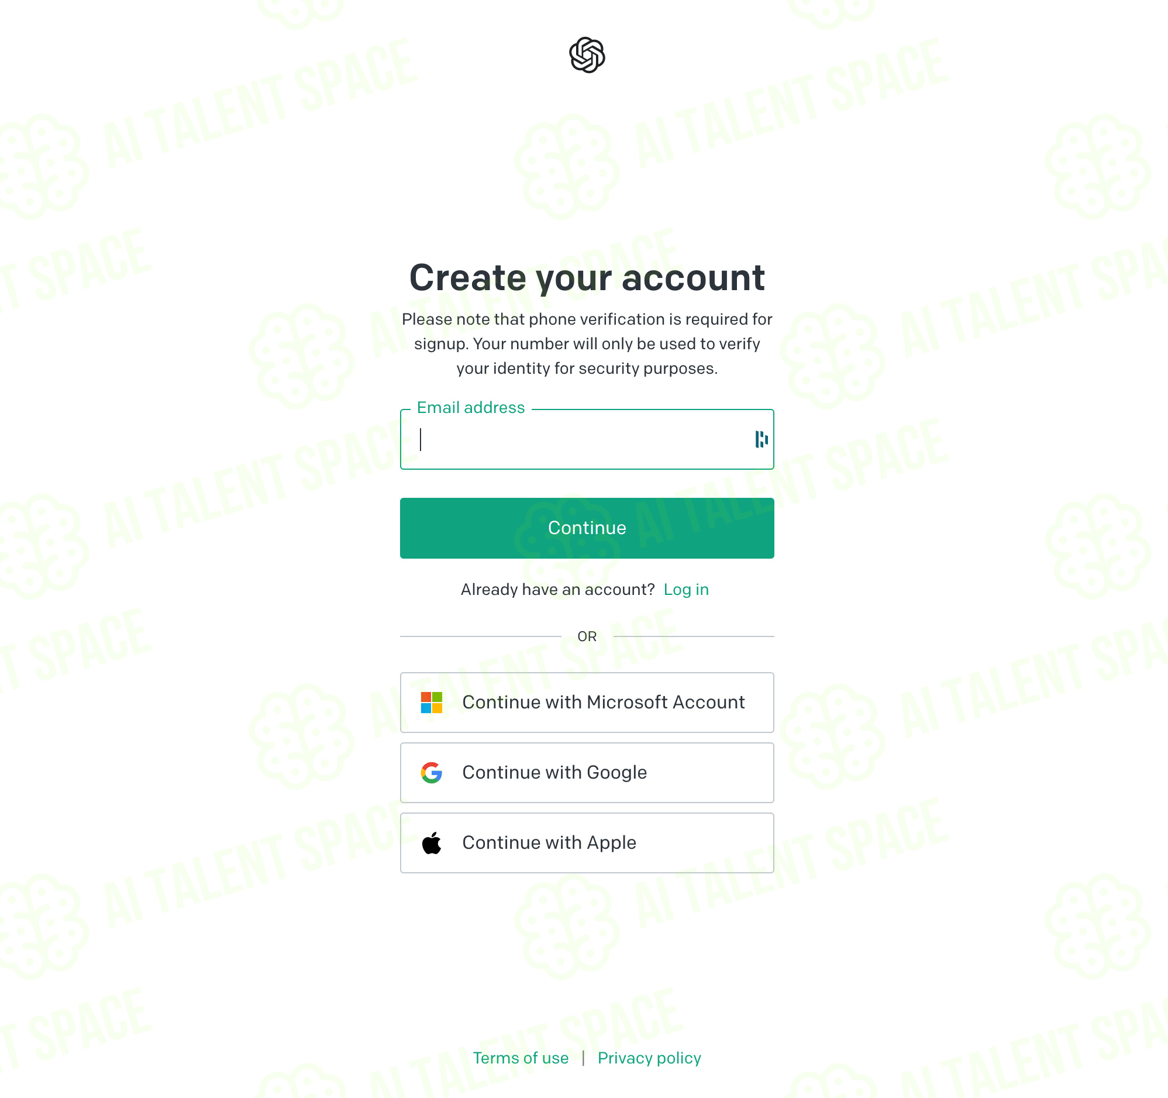Screen dimensions: 1168x1098
Task: Click the phone verification notice text
Action: [x=587, y=344]
